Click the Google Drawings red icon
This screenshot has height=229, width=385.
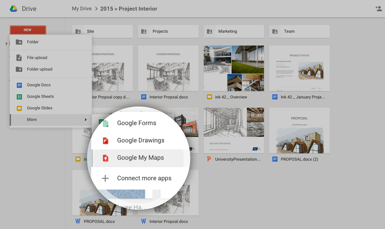coord(106,141)
